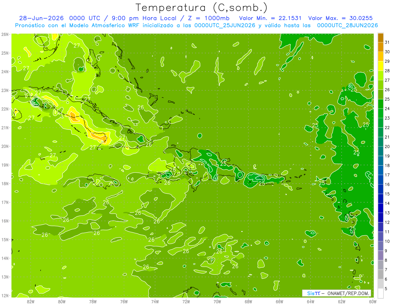Click the 62W longitude axis label

point(342,301)
